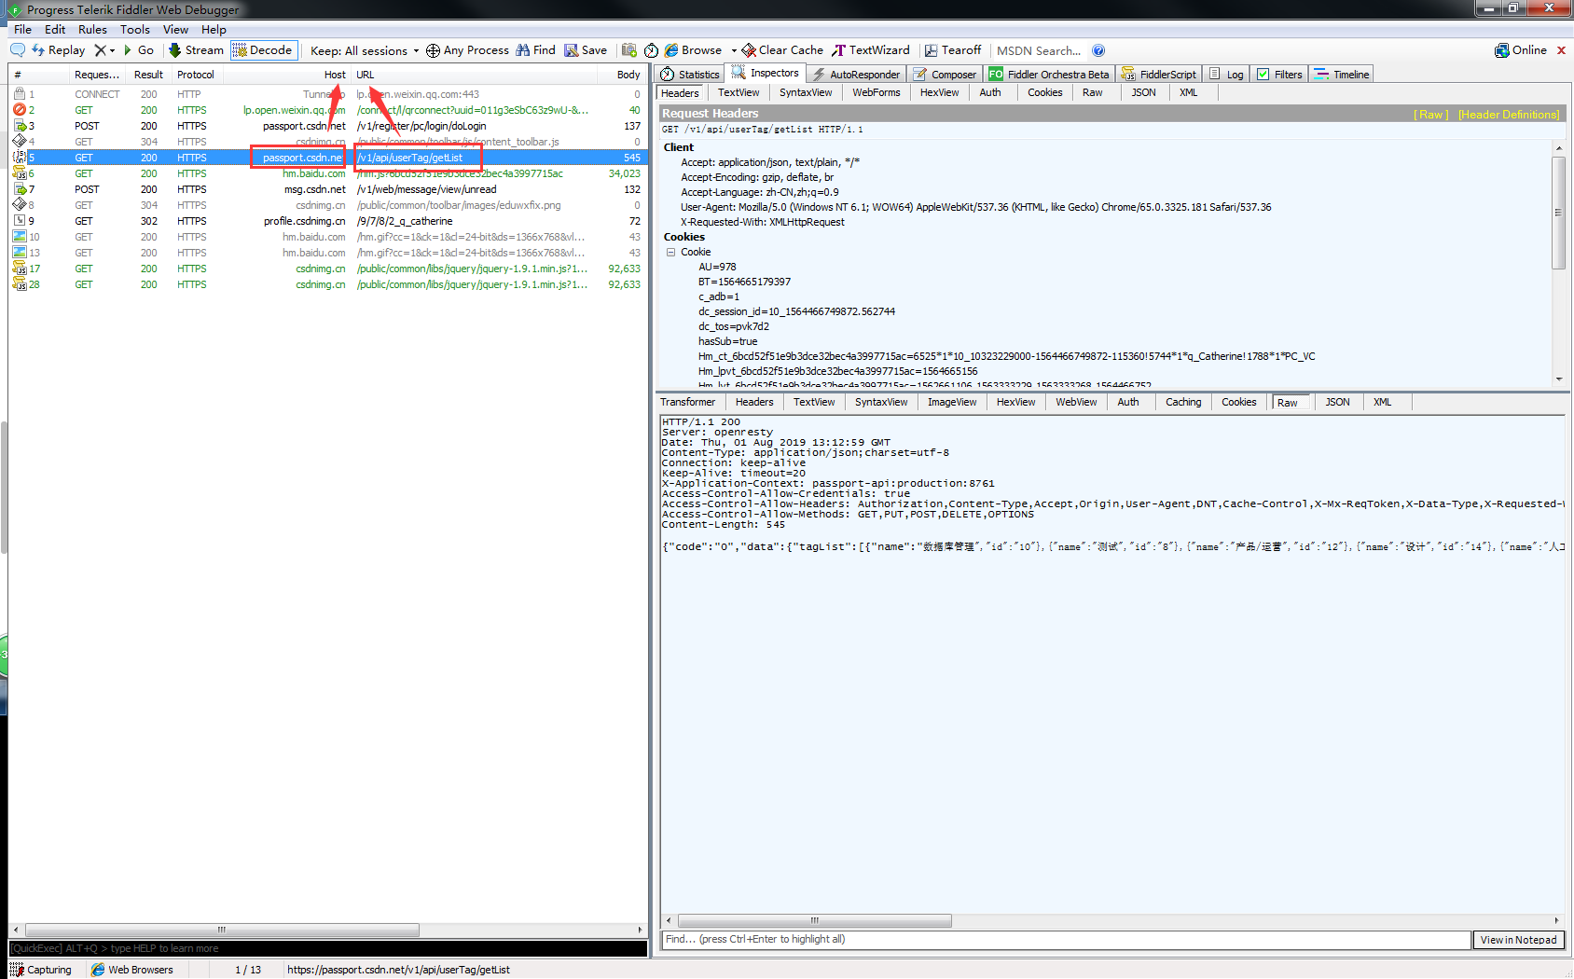Open the Fiddler Orchestra Beta tab
Screen dimensions: 1574x979
pos(1049,75)
